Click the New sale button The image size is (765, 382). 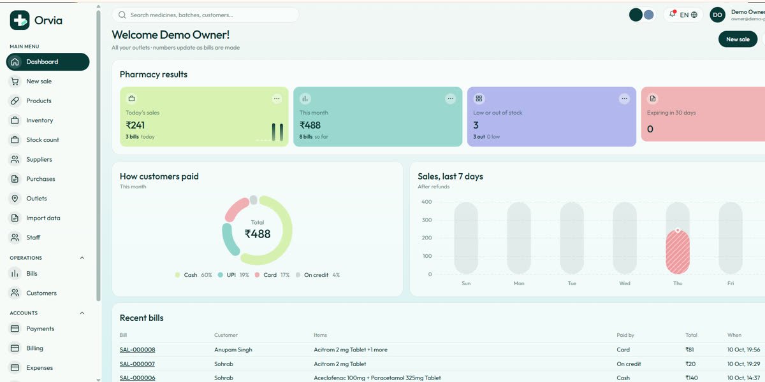(738, 39)
